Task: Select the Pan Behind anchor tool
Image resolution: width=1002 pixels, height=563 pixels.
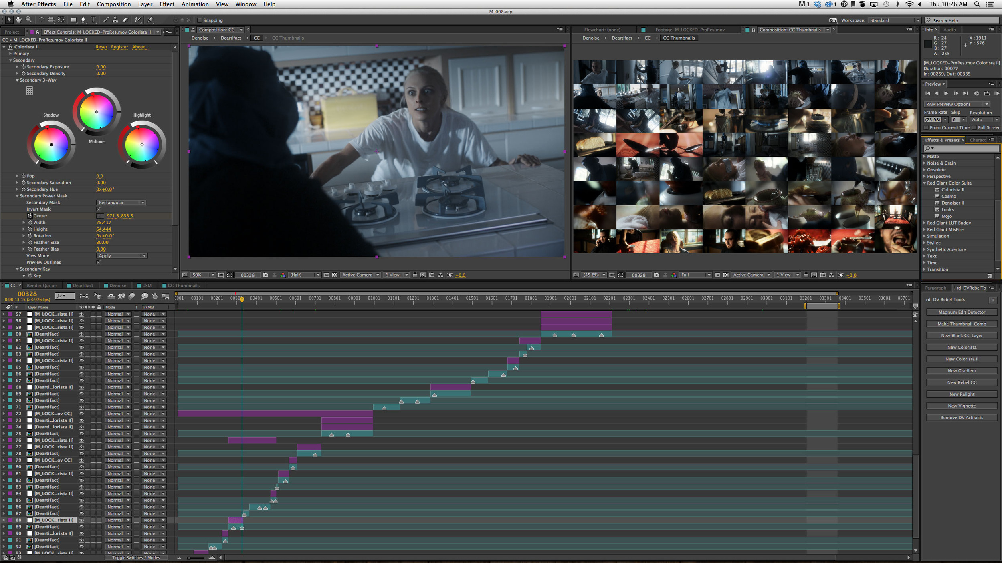Action: coord(61,20)
